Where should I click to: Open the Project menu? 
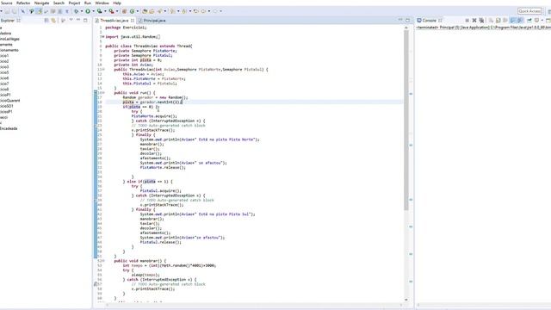(x=74, y=3)
